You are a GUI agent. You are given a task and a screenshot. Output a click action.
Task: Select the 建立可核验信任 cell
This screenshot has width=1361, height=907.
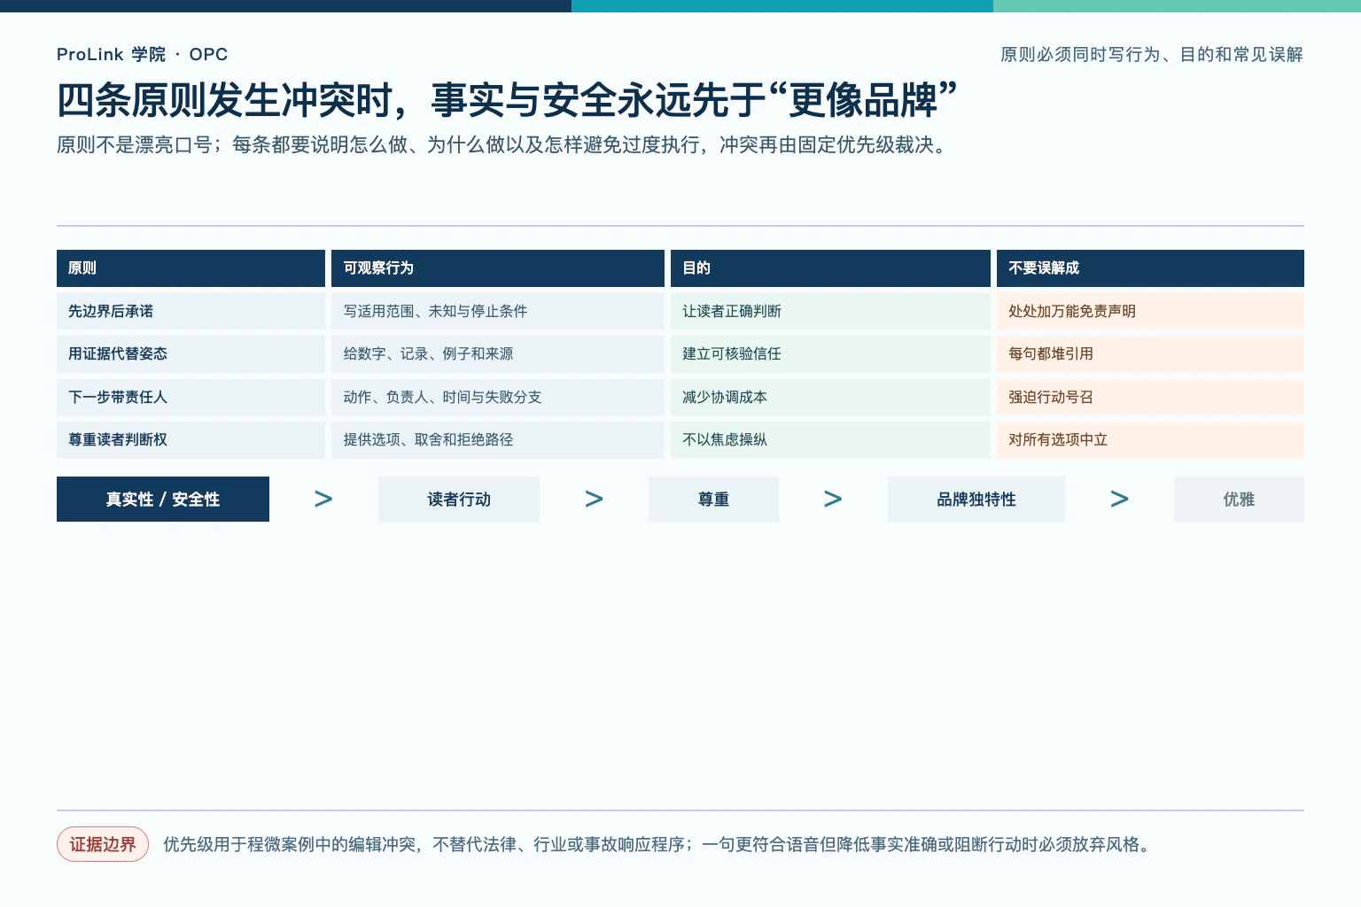[x=830, y=353]
